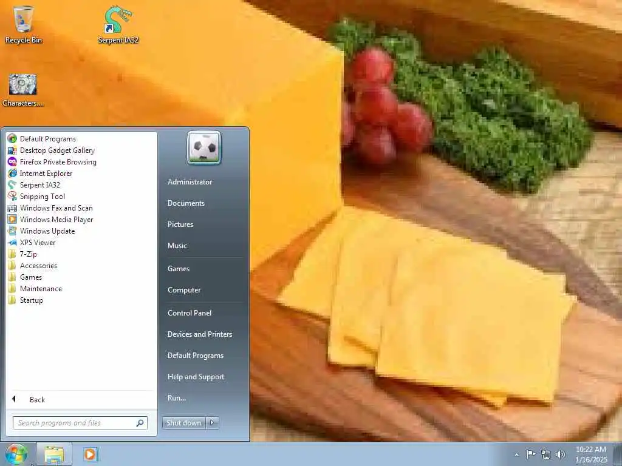Click the Desktop Gadget Gallery icon
The image size is (622, 466).
[12, 150]
